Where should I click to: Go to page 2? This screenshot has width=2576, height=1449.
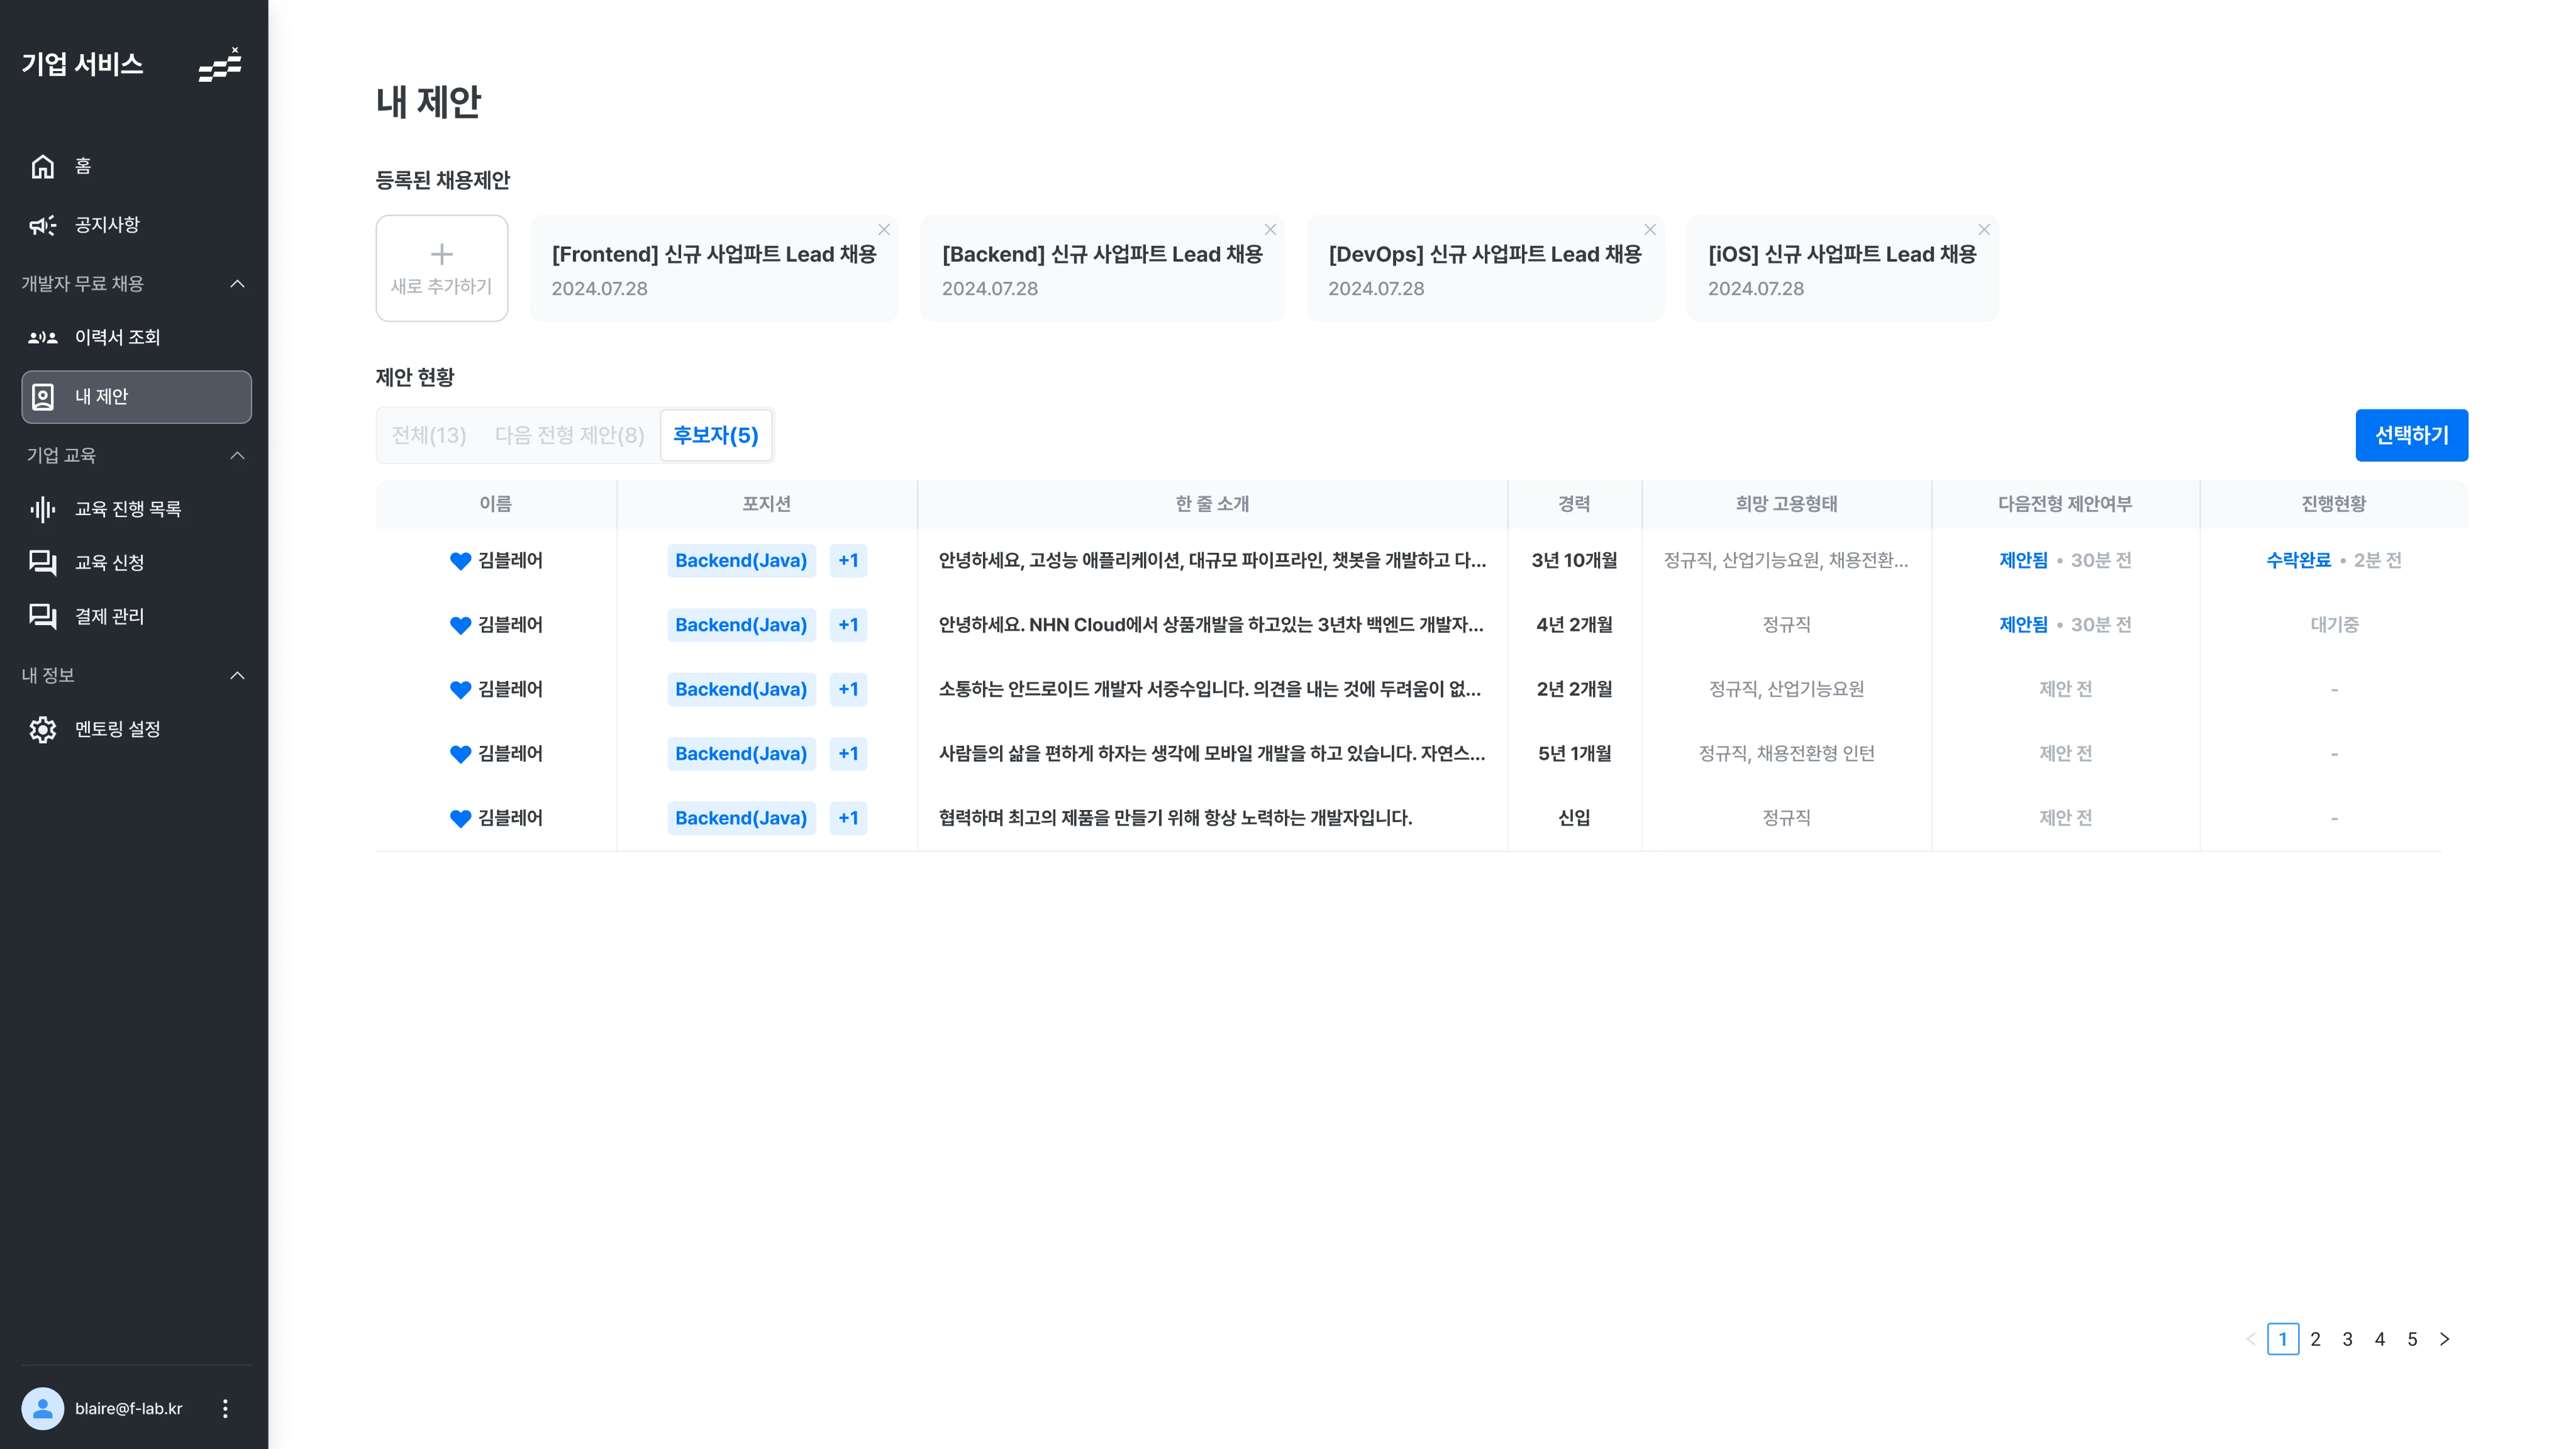click(x=2315, y=1339)
